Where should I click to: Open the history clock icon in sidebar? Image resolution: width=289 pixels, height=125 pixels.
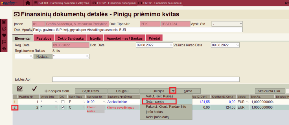[4, 29]
